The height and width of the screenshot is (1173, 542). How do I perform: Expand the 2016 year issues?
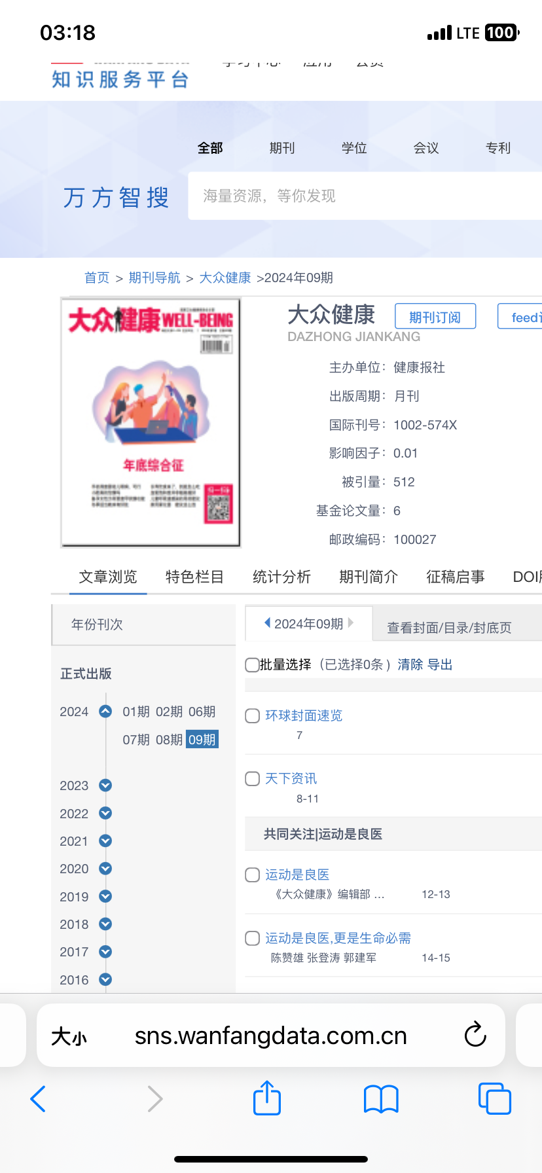point(105,979)
